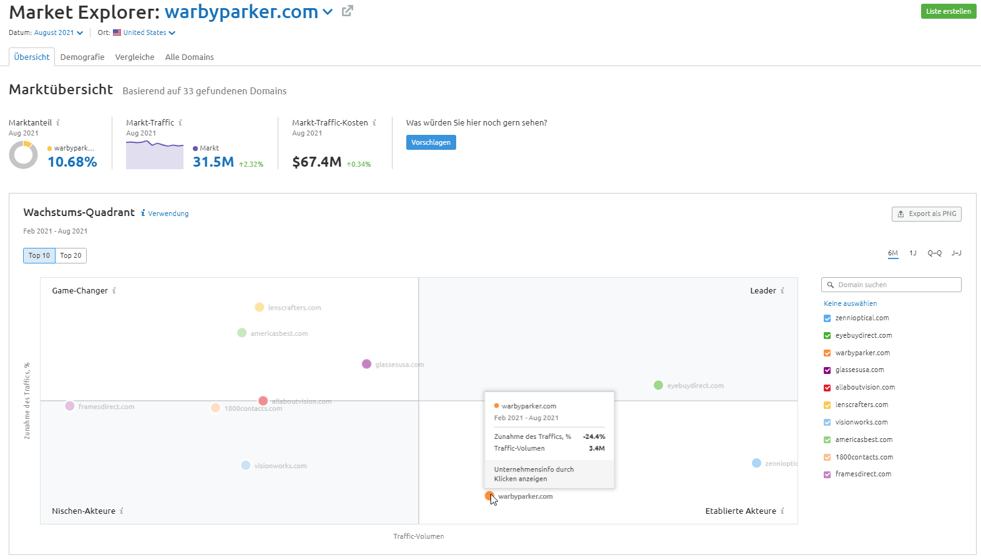Click the Verwendung link
Image resolution: width=981 pixels, height=560 pixels.
click(168, 214)
